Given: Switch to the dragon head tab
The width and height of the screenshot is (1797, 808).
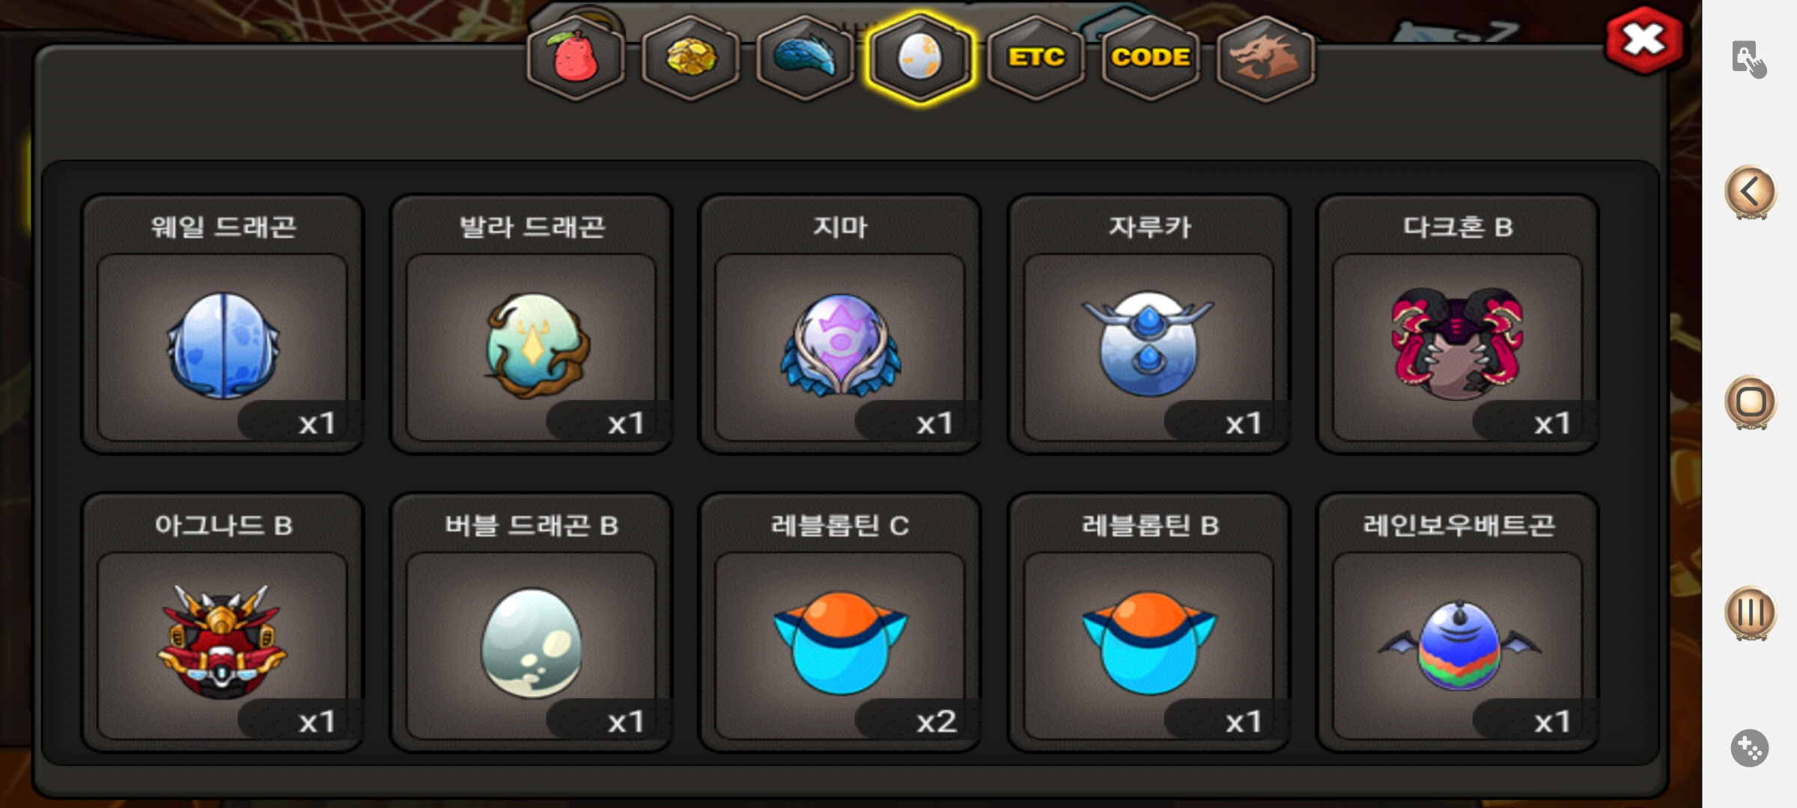Looking at the screenshot, I should tap(1265, 57).
